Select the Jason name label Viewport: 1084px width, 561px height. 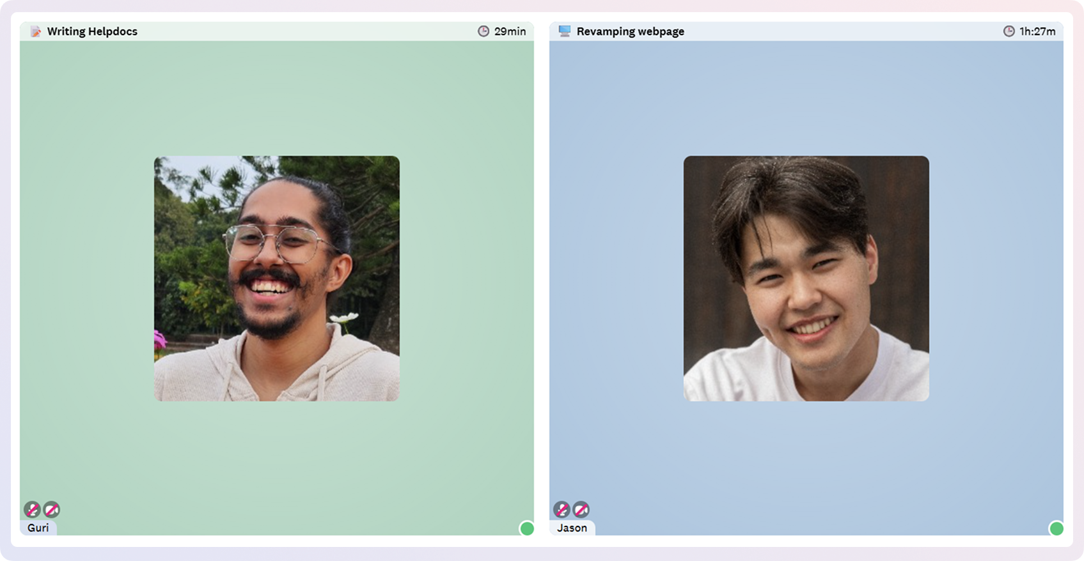(572, 528)
